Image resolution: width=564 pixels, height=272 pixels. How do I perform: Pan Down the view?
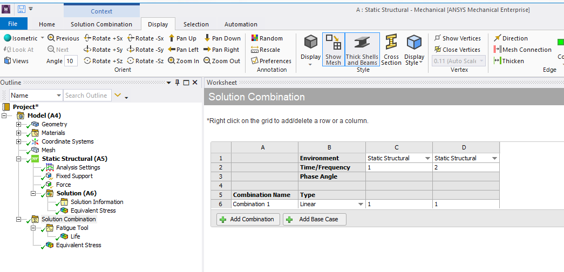click(x=222, y=38)
